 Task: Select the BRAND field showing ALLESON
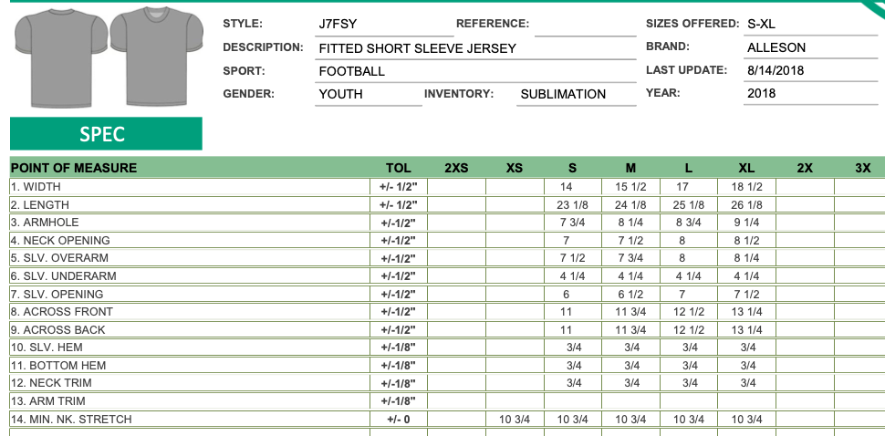[811, 48]
